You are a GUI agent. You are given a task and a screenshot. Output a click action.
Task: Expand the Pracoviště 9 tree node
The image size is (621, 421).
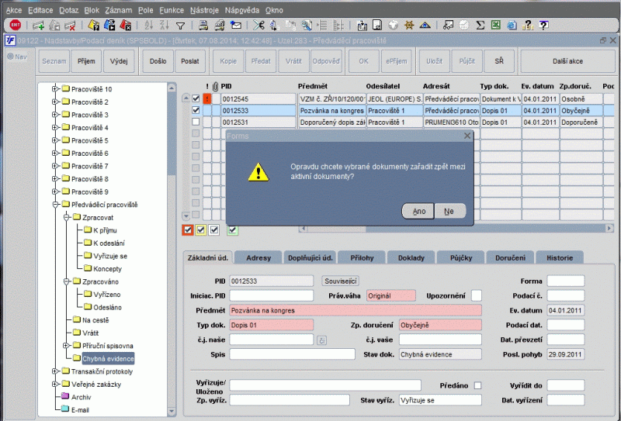tap(55, 192)
